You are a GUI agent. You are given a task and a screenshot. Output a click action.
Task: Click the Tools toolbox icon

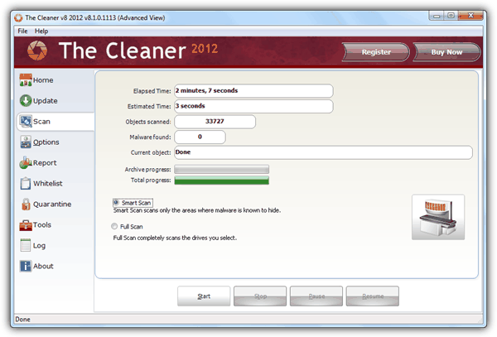pos(26,225)
